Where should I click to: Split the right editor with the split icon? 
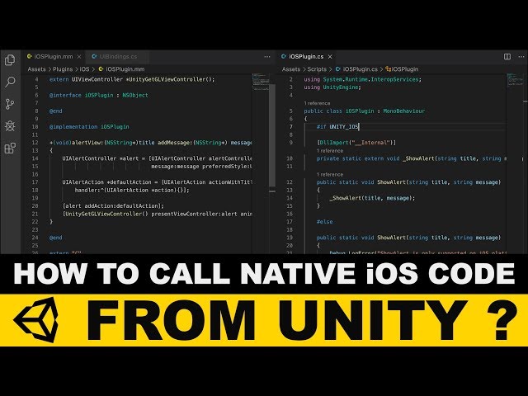507,57
